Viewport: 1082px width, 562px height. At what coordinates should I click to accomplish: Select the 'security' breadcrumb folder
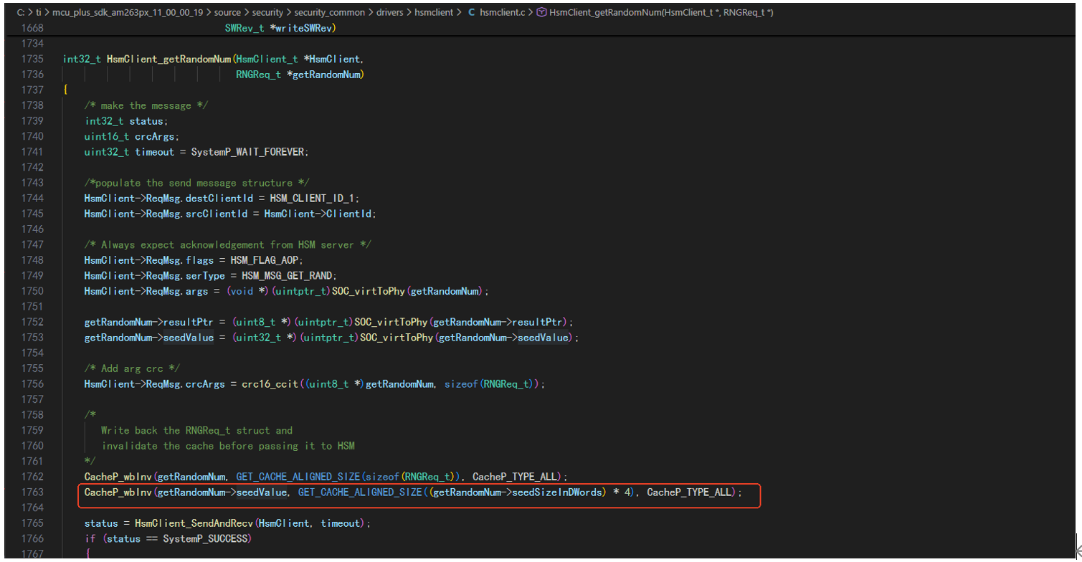[x=267, y=13]
